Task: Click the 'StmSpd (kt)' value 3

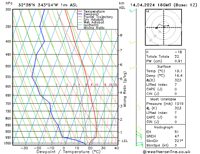Action: (176, 145)
